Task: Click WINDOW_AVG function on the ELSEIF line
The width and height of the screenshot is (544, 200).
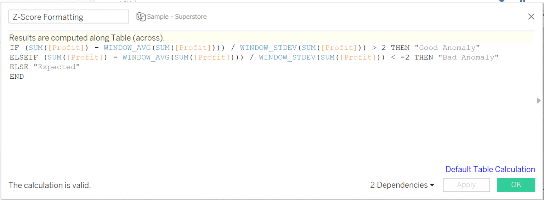Action: (x=146, y=57)
